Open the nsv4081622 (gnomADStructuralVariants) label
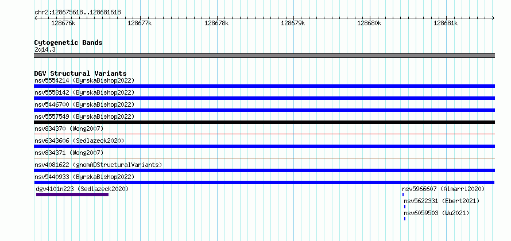 coord(98,165)
